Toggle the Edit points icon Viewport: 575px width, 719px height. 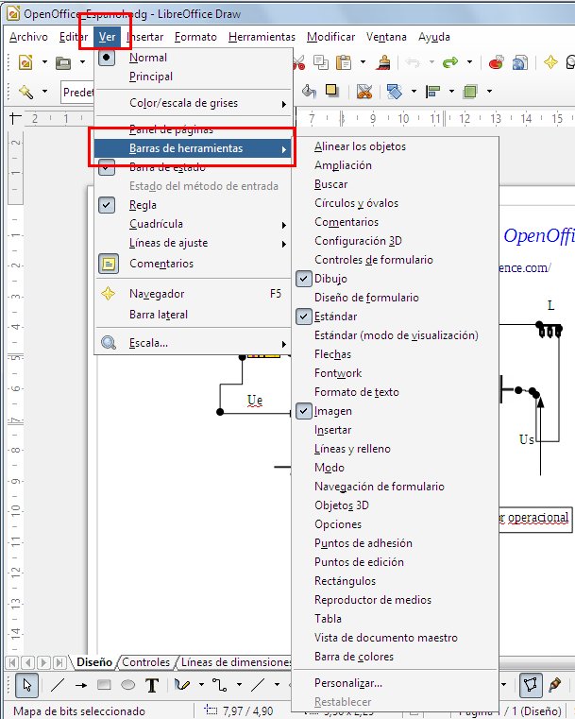[x=531, y=685]
